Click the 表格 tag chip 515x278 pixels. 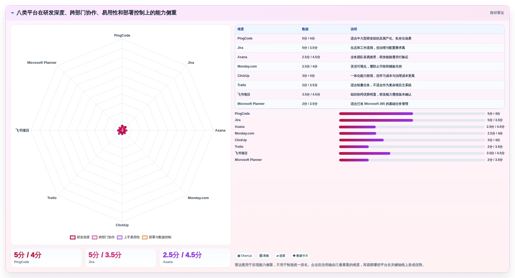click(x=264, y=256)
